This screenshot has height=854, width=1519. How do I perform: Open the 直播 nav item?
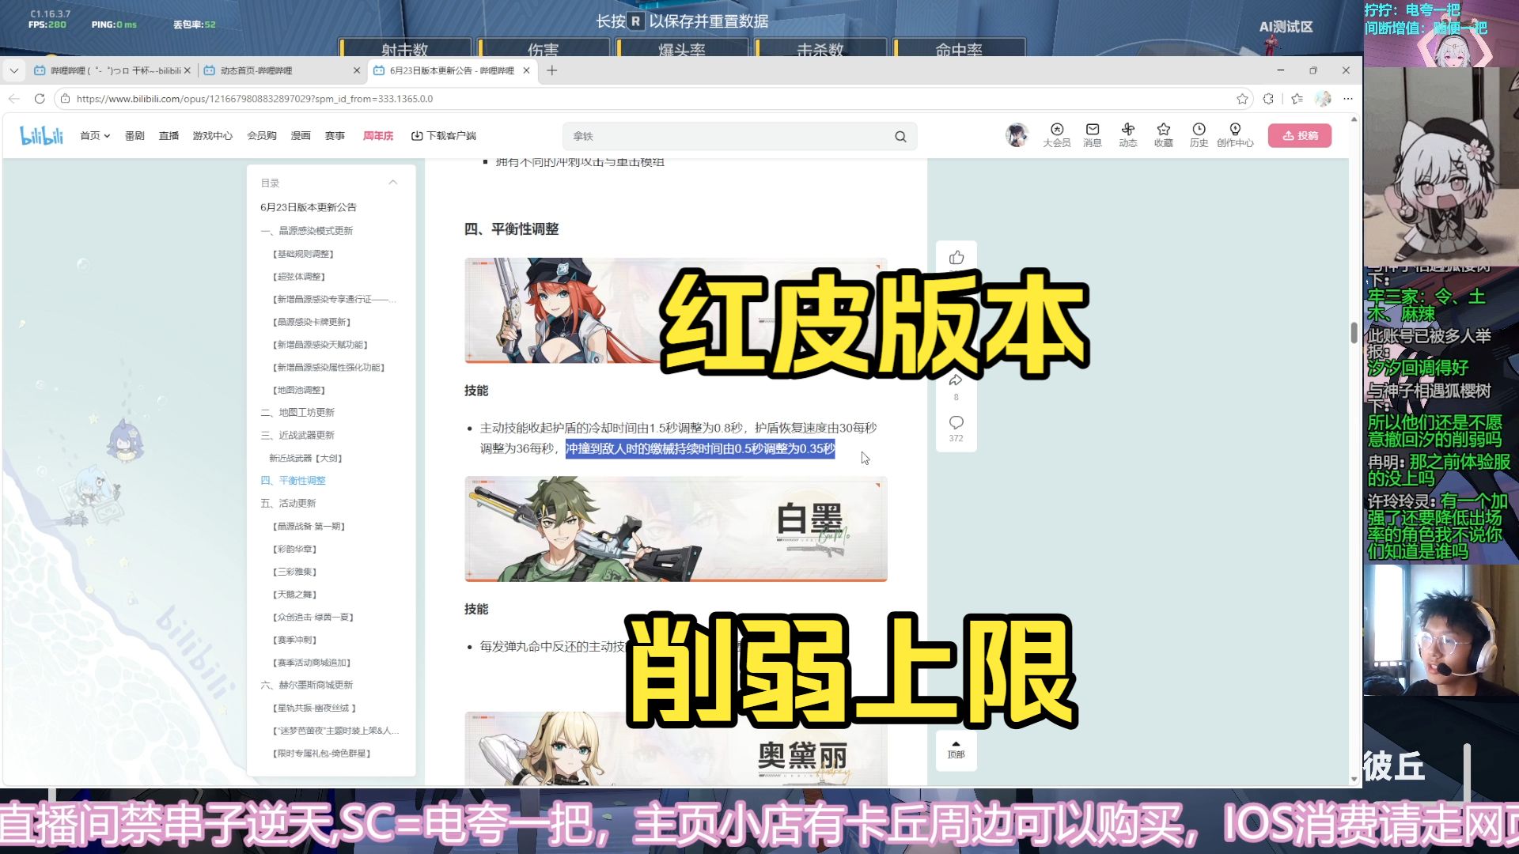[x=169, y=136]
